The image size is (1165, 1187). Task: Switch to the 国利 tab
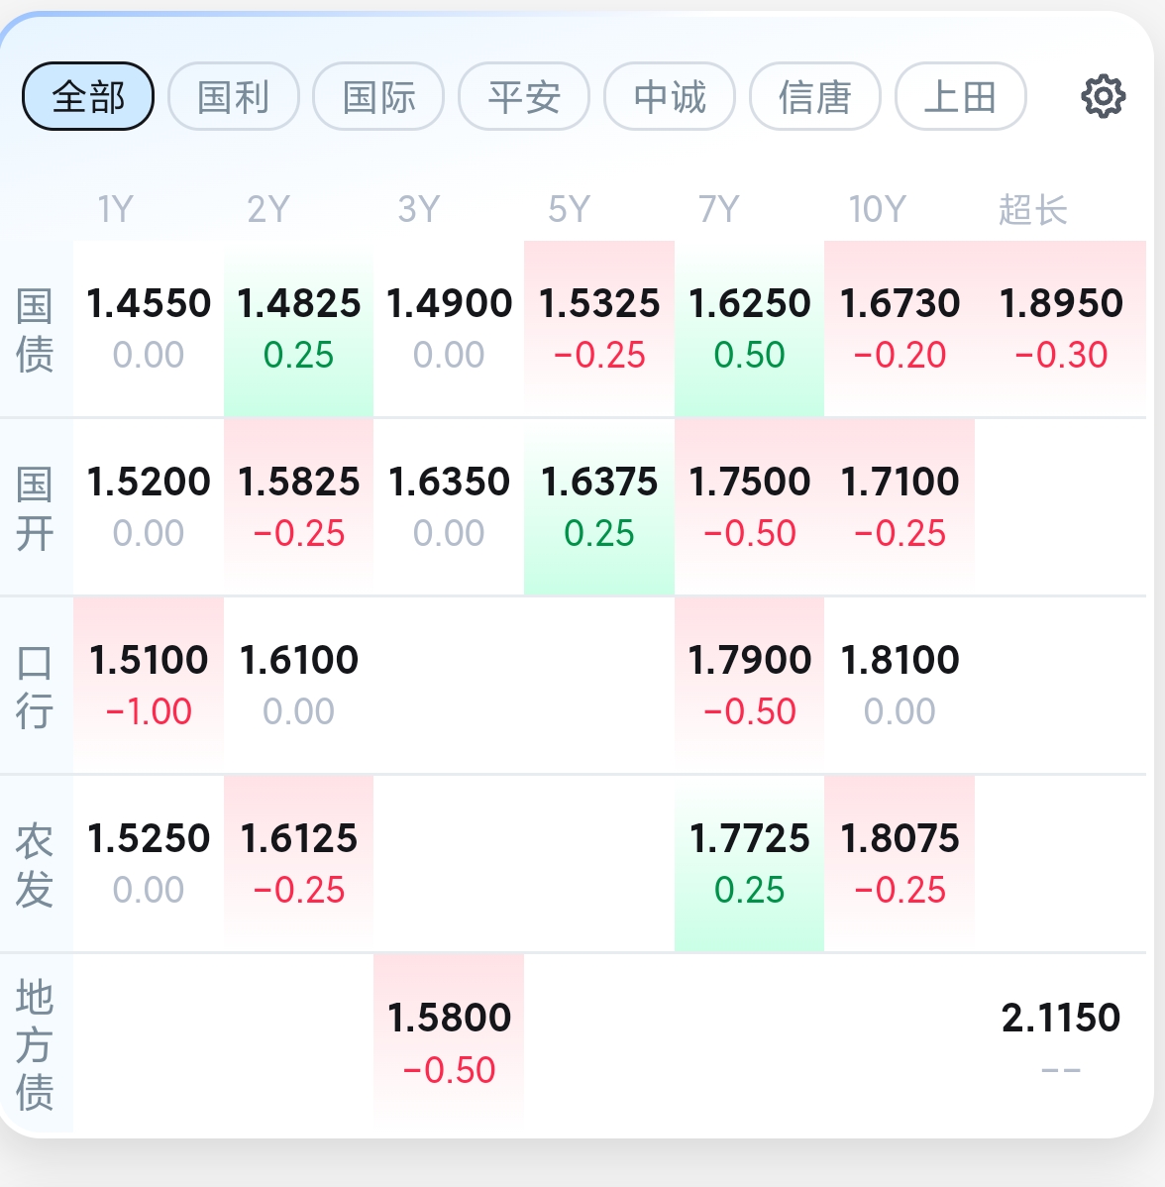click(234, 96)
